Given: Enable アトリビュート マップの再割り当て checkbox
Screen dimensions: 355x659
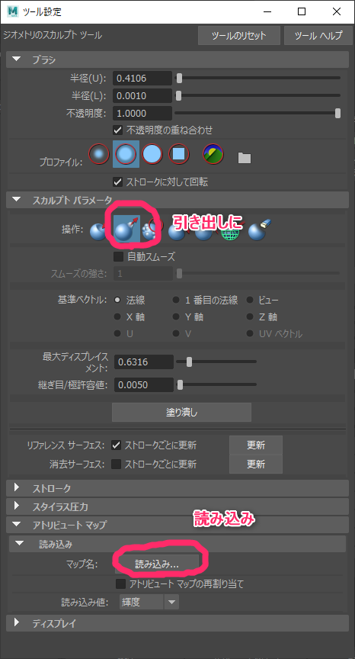Looking at the screenshot, I should point(121,583).
